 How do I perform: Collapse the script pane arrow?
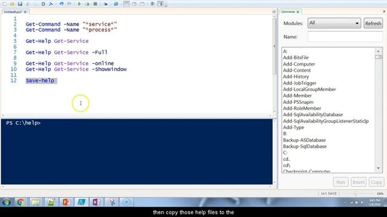coord(274,12)
